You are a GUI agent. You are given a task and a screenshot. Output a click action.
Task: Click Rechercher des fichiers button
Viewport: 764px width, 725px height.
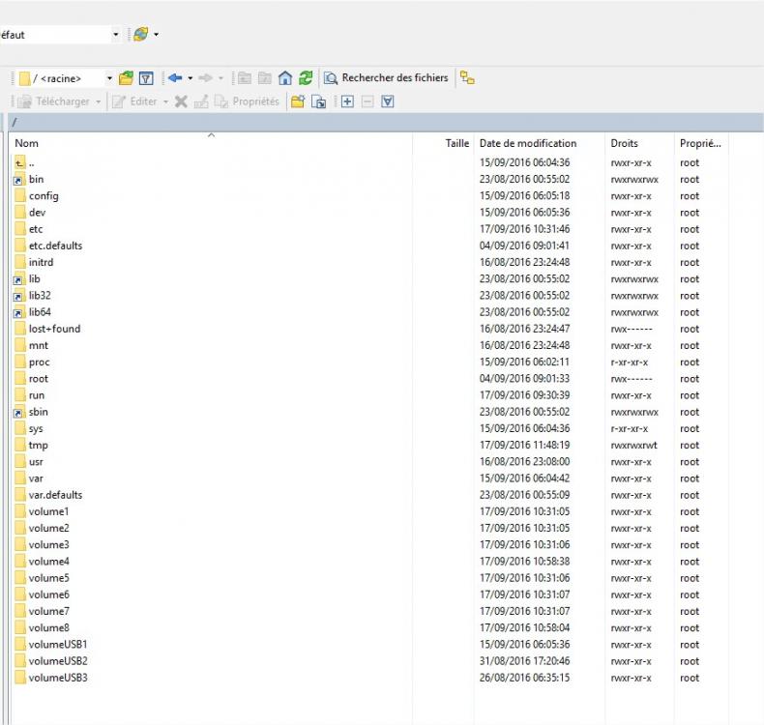pyautogui.click(x=387, y=78)
